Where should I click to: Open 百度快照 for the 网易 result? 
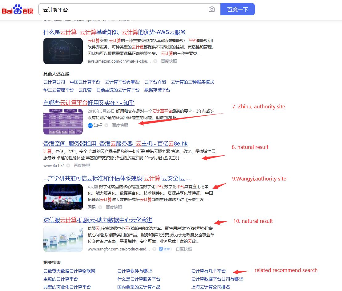[114, 207]
